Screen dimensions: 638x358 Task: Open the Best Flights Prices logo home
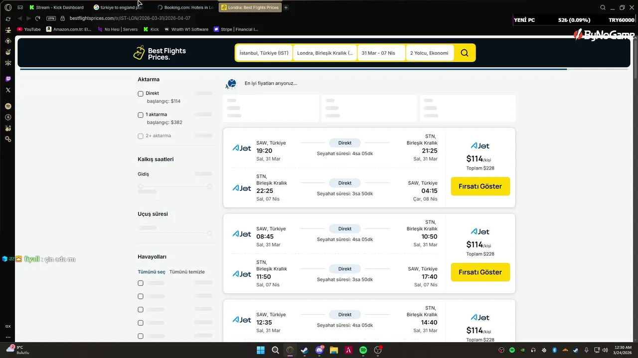[159, 53]
